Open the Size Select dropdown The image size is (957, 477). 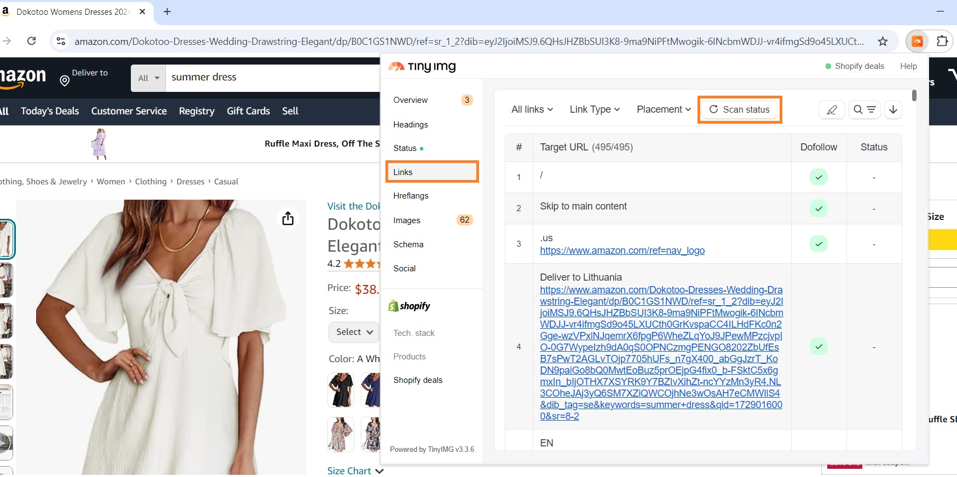(x=354, y=332)
